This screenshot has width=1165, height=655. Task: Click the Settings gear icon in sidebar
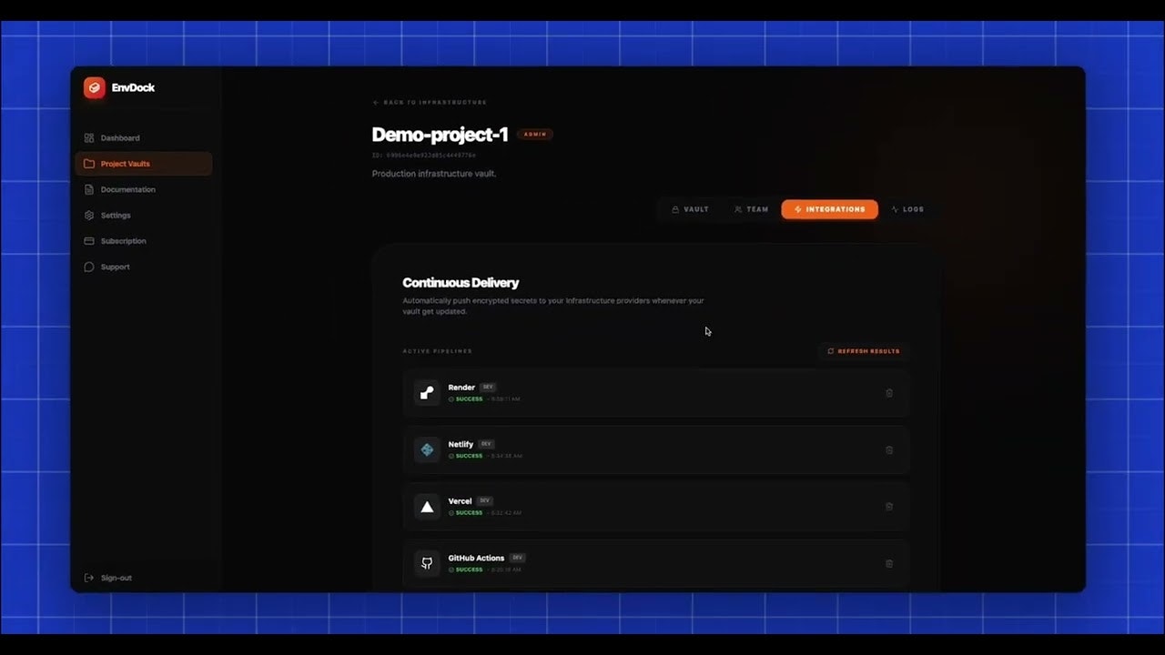coord(89,215)
